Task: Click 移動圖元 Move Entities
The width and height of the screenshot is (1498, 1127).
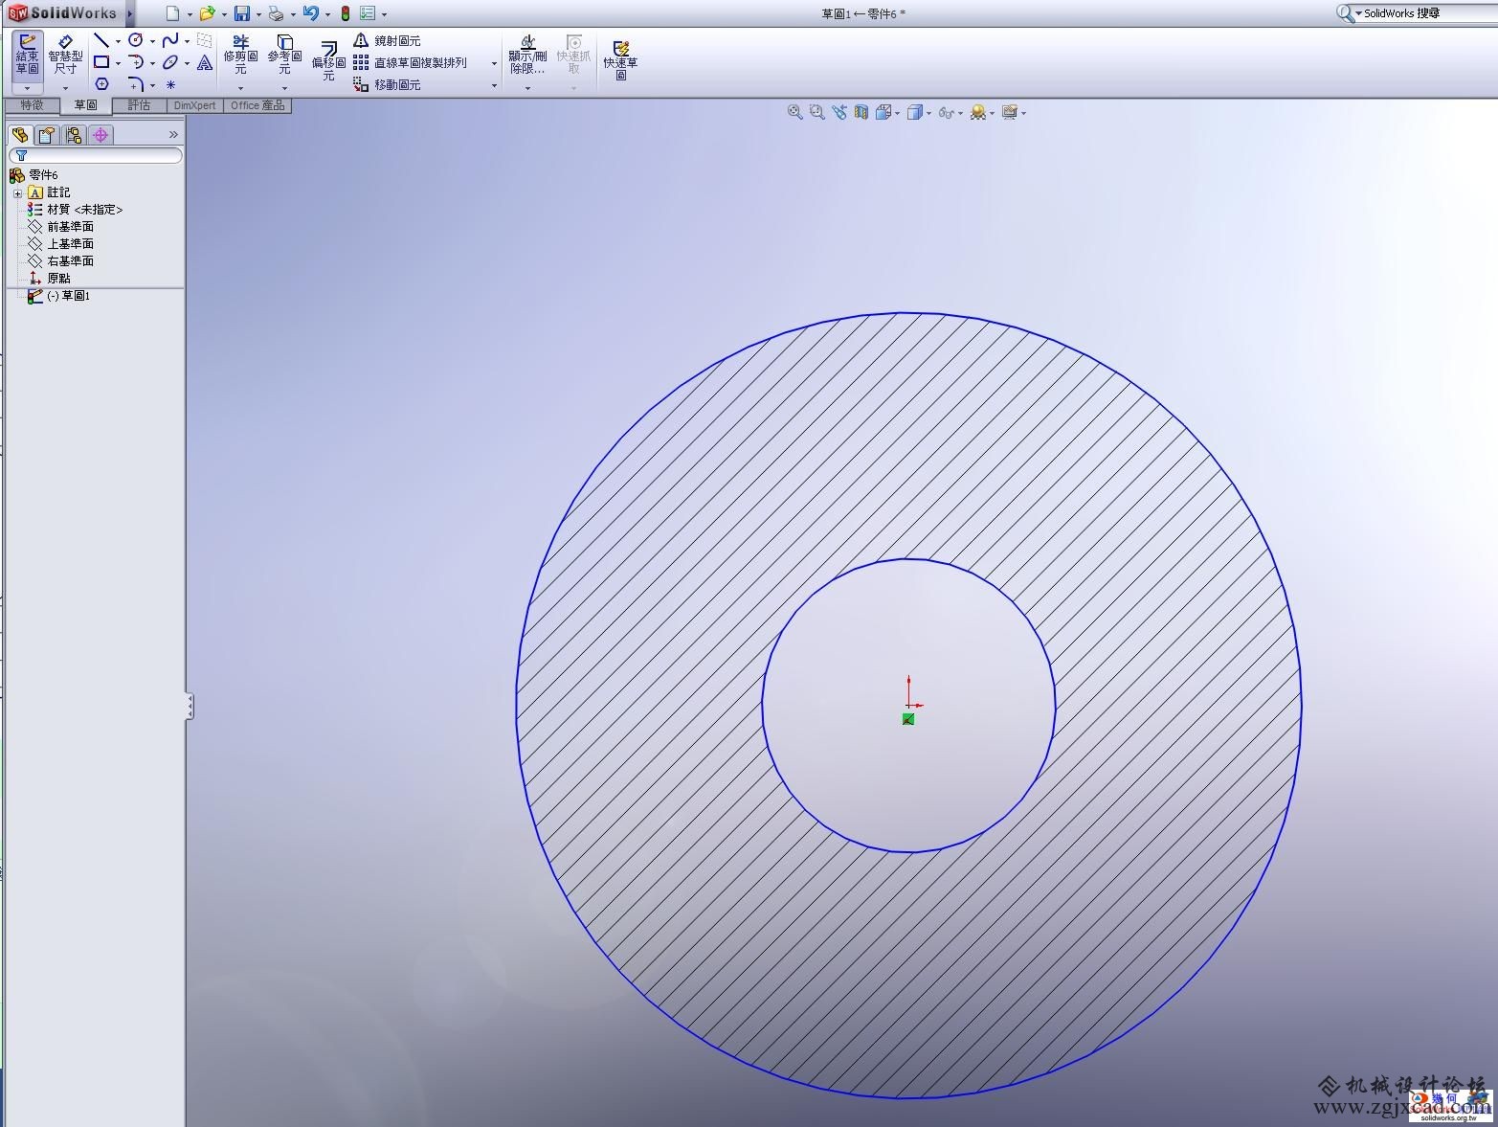Action: point(387,84)
